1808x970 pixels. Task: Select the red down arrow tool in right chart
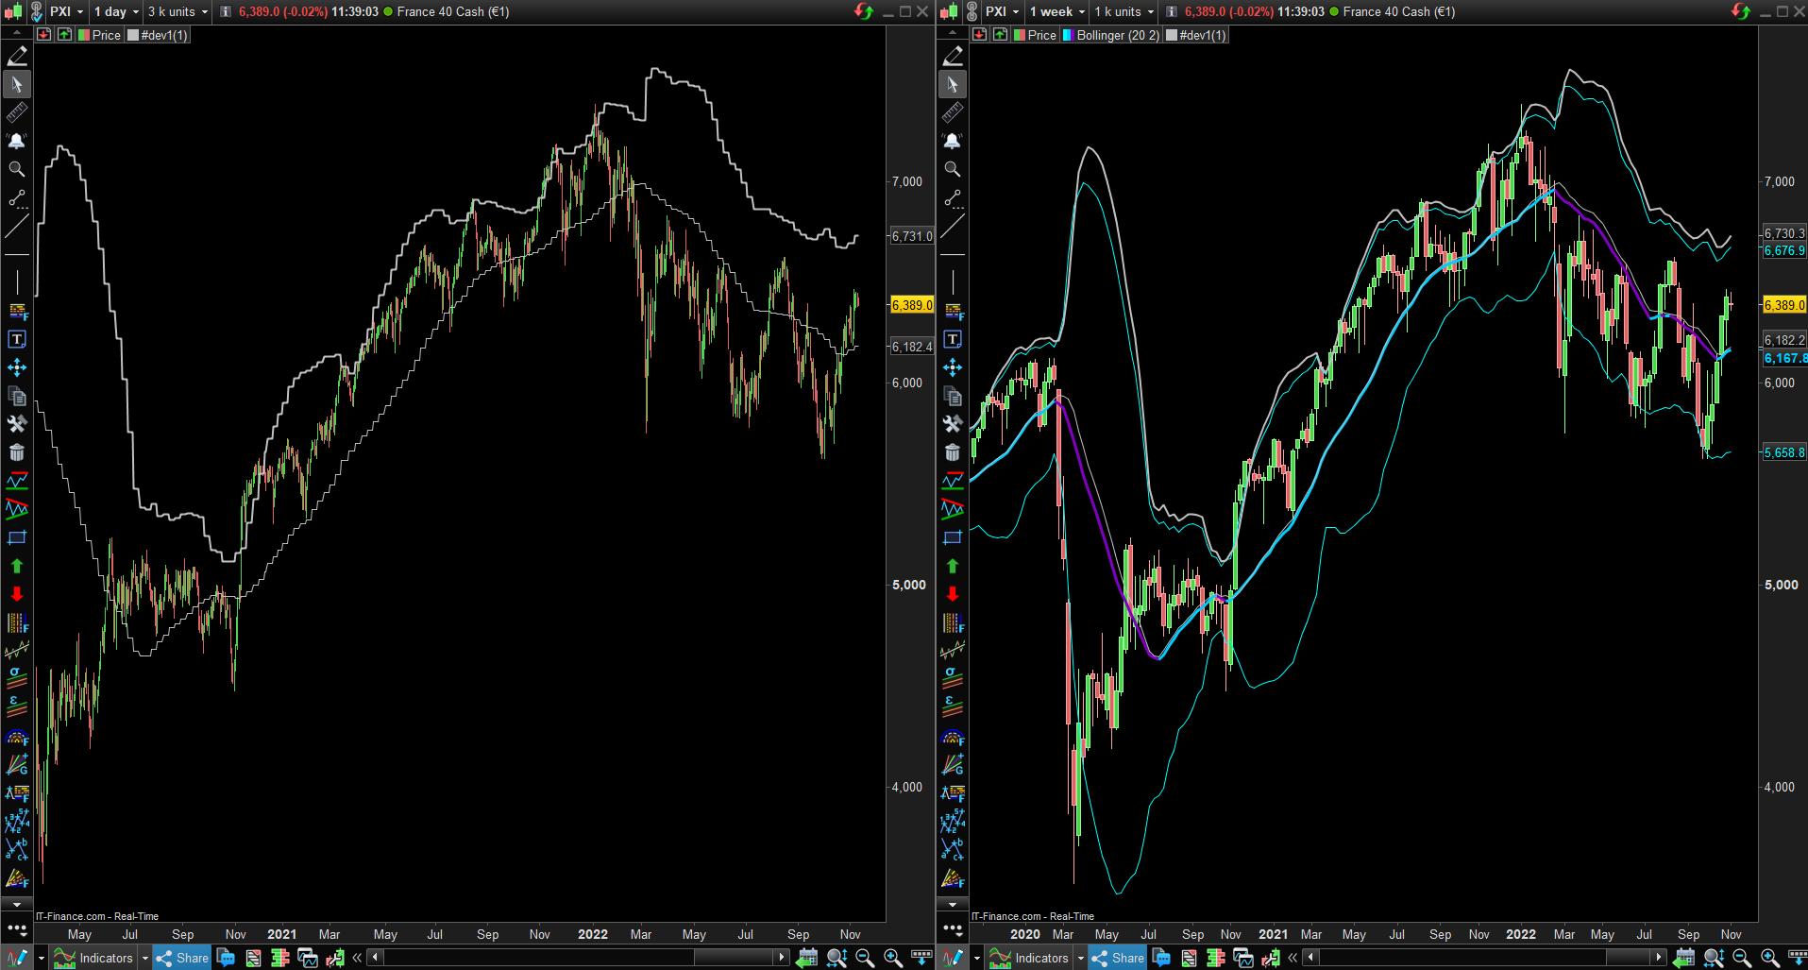953,594
